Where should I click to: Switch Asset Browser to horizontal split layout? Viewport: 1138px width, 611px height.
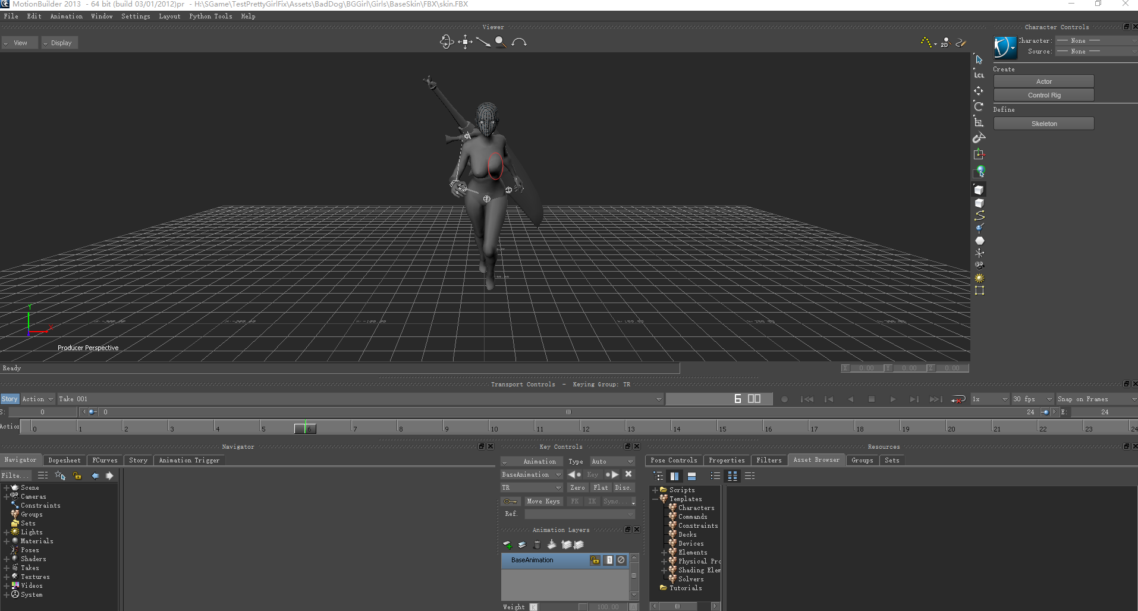click(691, 476)
